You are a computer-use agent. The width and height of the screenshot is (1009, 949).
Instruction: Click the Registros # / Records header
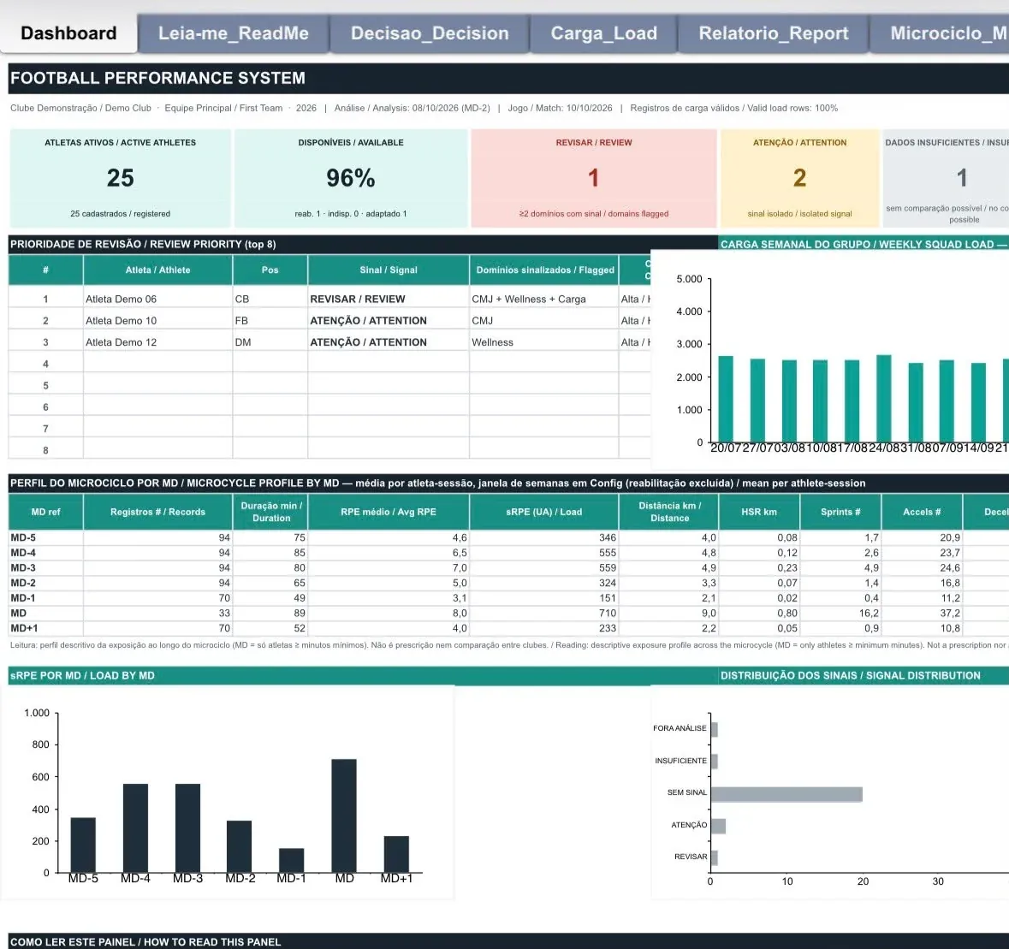click(157, 512)
